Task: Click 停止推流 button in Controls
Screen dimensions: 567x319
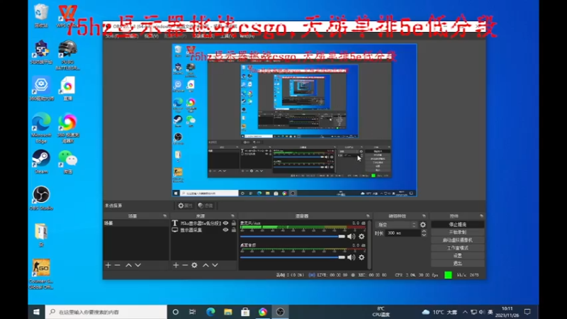Action: tap(457, 225)
